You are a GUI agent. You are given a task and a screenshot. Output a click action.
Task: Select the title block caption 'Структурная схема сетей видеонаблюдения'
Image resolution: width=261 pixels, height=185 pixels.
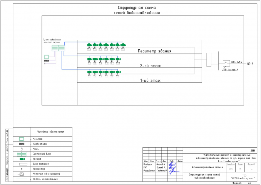click(204, 177)
